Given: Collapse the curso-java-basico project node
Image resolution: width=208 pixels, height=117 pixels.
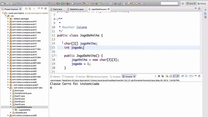Looking at the screenshot, I should click(x=3, y=13).
